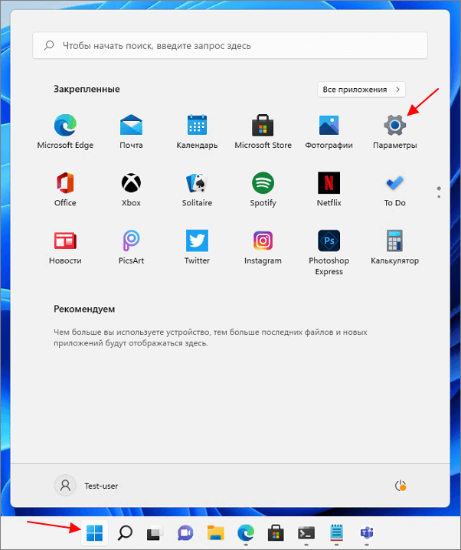Open the Фотографии app

click(329, 132)
